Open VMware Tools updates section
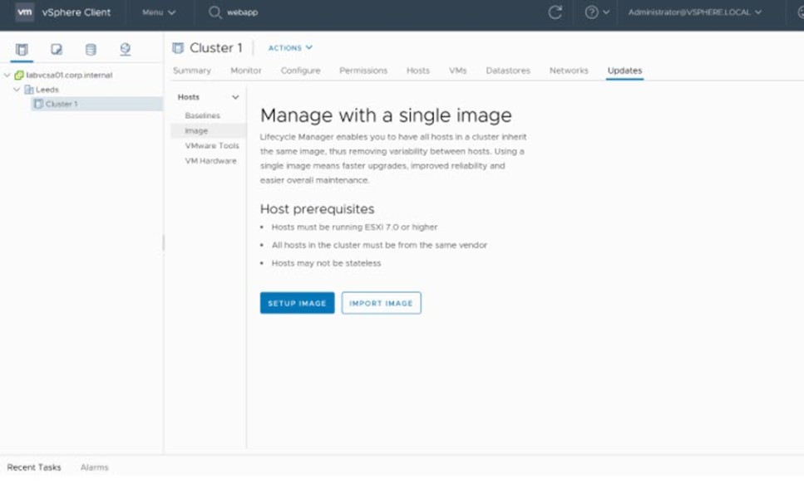Viewport: 804px width, 489px height. click(x=212, y=146)
